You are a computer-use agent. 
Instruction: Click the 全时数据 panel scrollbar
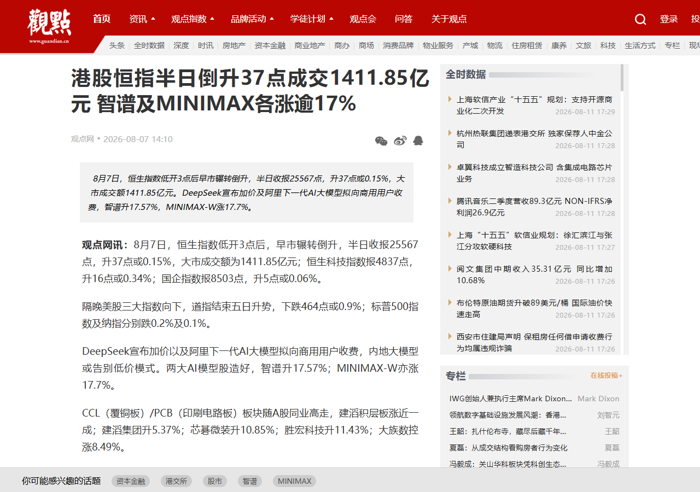click(622, 78)
